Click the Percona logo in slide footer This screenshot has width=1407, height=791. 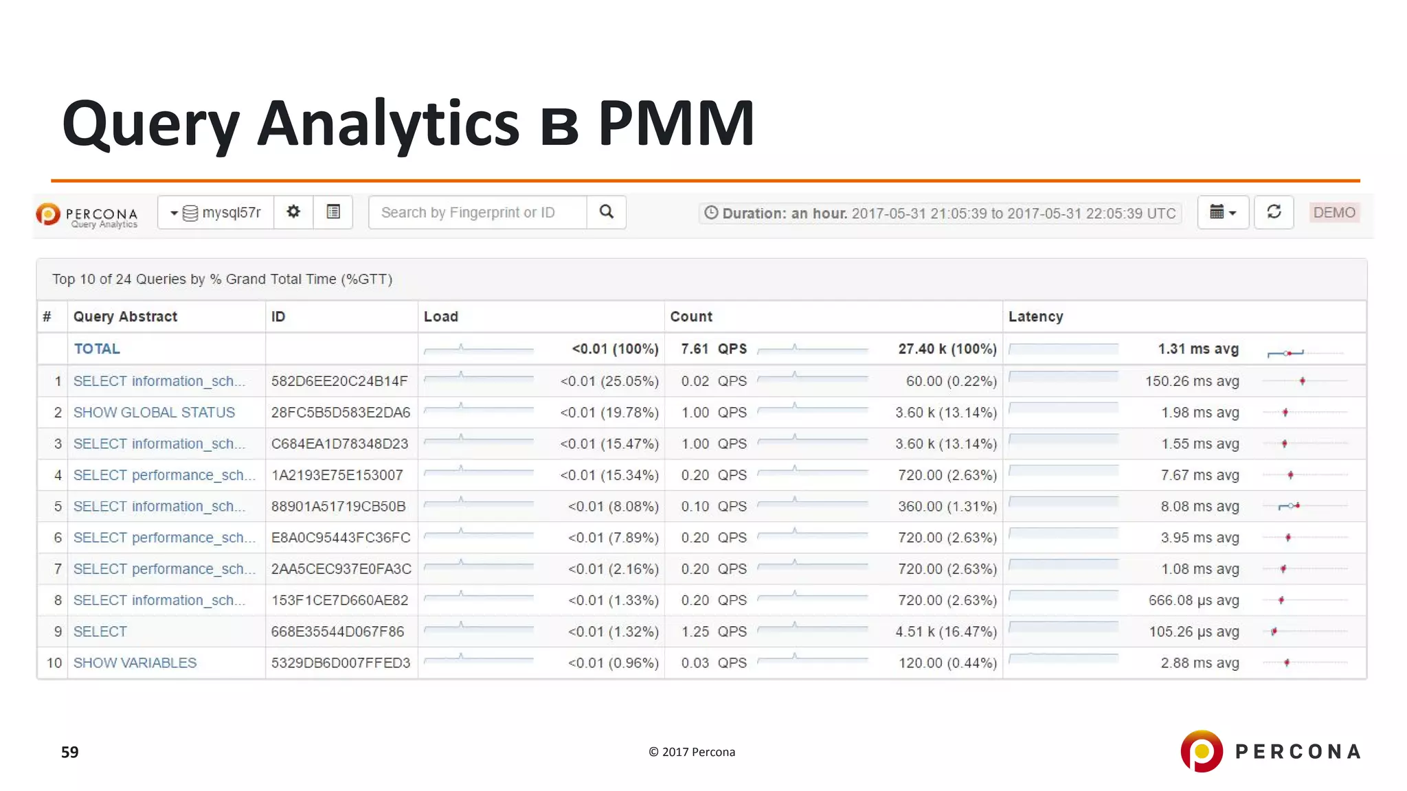tap(1270, 751)
